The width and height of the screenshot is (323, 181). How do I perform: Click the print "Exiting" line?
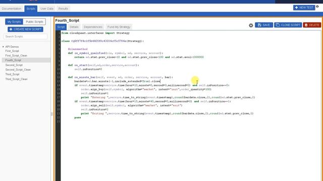[x=167, y=114]
